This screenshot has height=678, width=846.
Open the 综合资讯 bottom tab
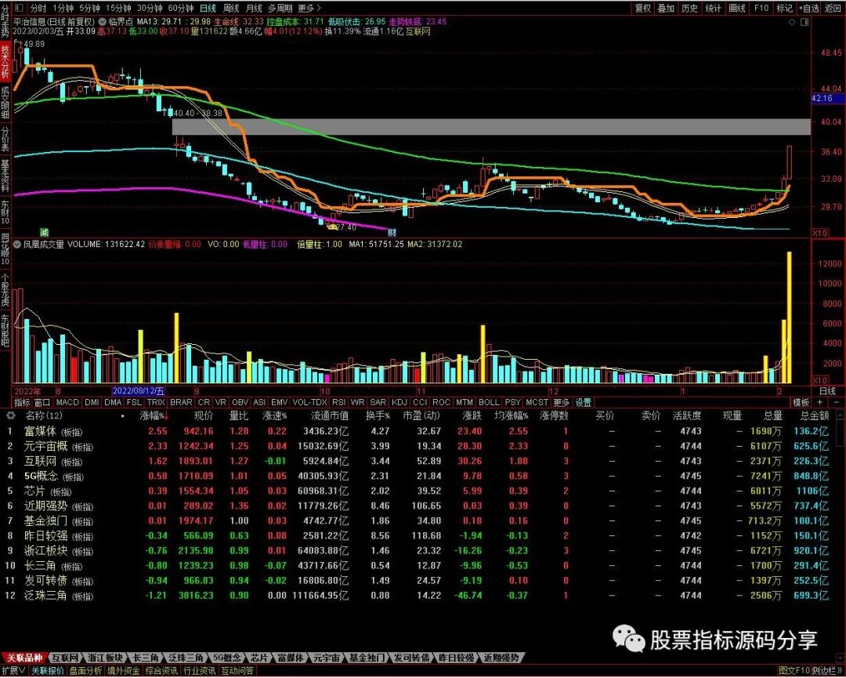(162, 670)
